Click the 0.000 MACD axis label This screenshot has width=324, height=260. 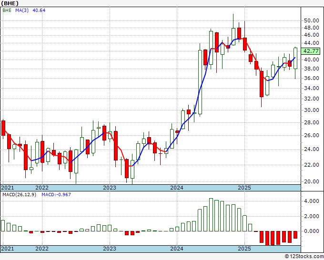(x=311, y=231)
